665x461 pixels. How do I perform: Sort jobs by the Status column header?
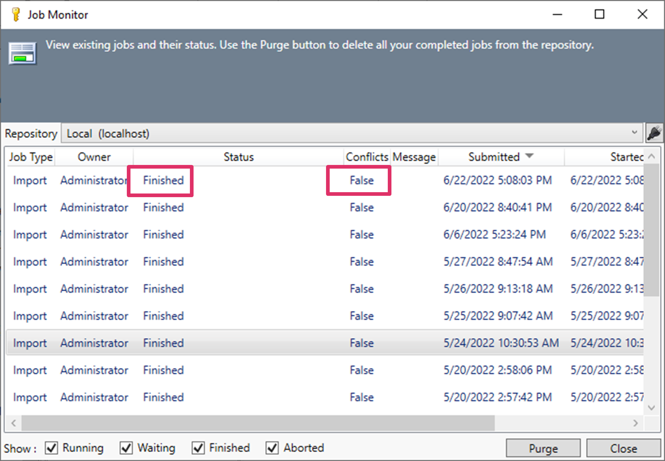point(238,157)
